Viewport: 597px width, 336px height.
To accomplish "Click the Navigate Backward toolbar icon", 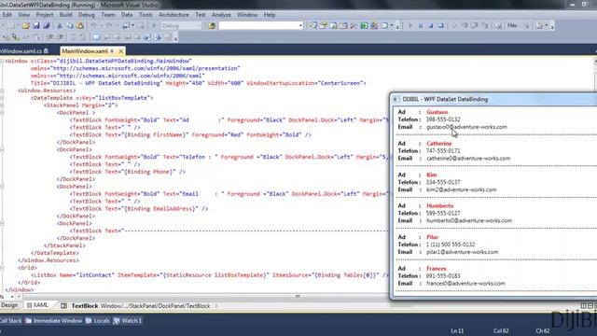I will [x=126, y=25].
